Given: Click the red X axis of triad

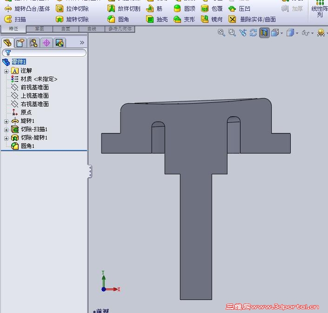Looking at the screenshot, I should [x=112, y=289].
